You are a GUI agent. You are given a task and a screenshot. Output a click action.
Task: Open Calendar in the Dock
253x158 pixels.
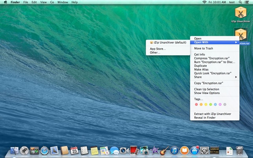point(74,150)
